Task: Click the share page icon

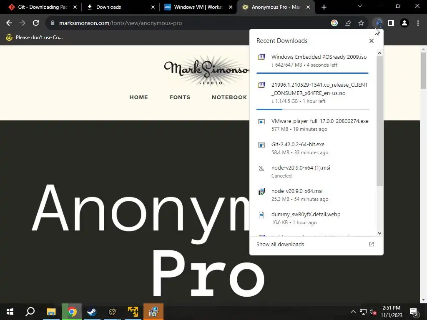Action: (x=348, y=23)
